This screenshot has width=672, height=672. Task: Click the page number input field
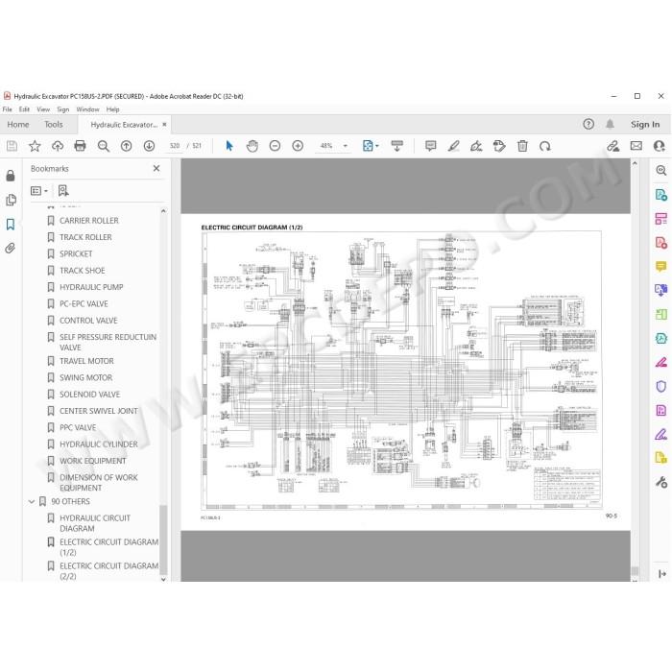tap(175, 146)
